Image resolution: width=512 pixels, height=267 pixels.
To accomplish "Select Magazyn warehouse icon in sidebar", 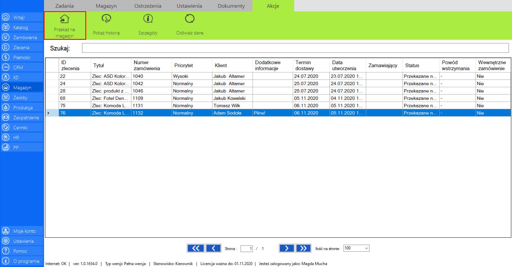I will tap(6, 87).
